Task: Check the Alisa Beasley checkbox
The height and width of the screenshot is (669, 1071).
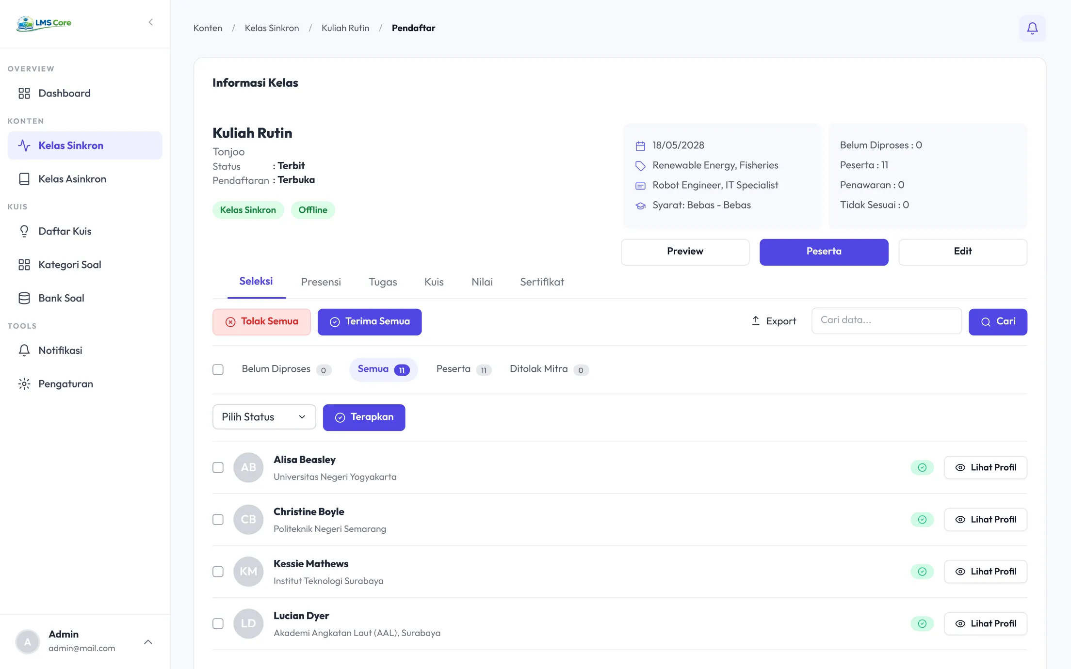Action: [x=218, y=467]
